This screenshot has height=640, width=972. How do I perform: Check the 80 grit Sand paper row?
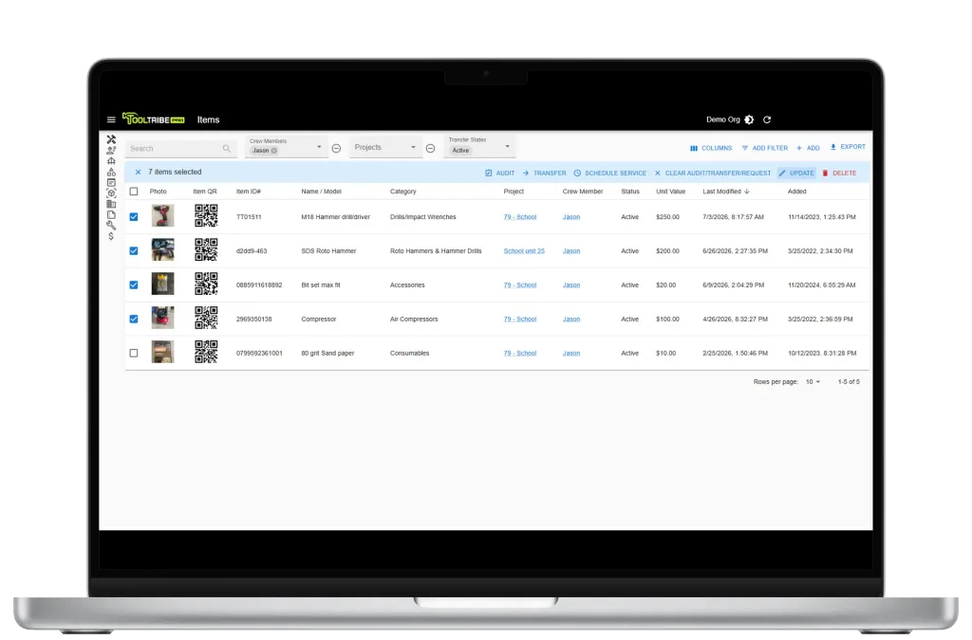134,354
